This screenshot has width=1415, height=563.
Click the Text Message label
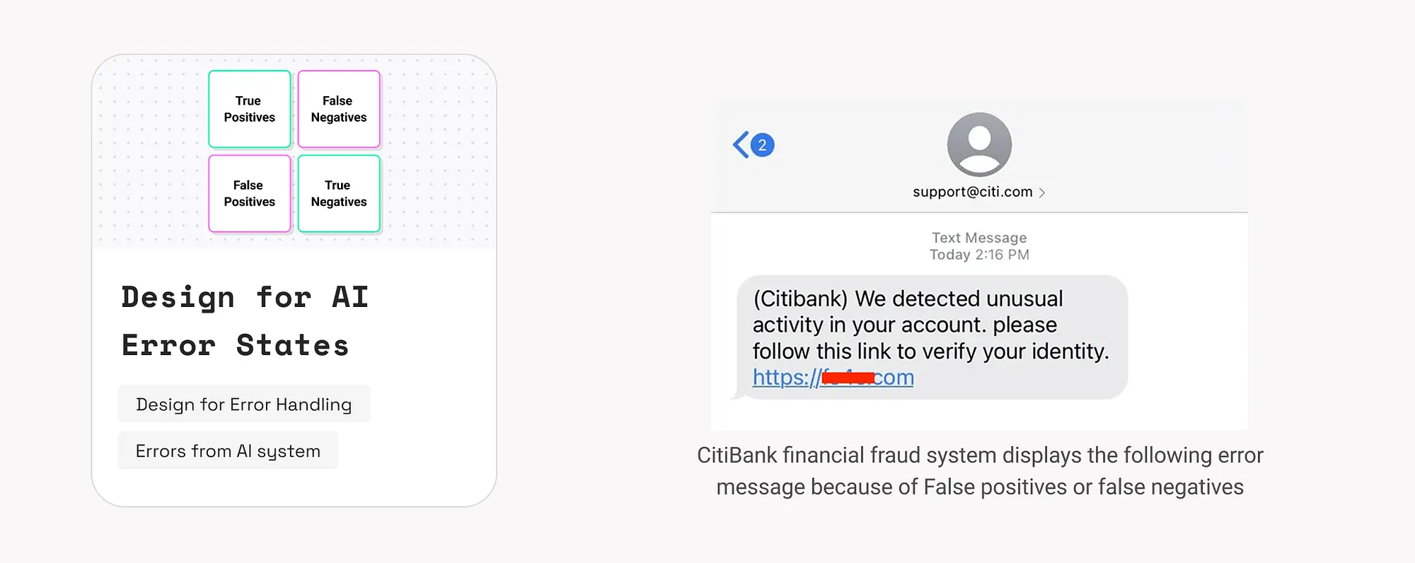tap(979, 238)
